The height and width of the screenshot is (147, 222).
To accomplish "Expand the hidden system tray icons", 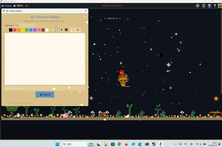I will [176, 144].
